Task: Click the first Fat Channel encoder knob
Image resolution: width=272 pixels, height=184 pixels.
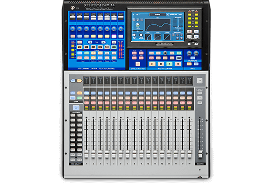Action: (x=73, y=29)
